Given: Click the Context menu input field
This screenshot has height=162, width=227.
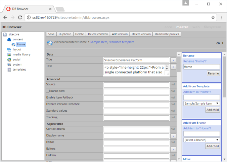Looking at the screenshot, I should pos(136,129).
